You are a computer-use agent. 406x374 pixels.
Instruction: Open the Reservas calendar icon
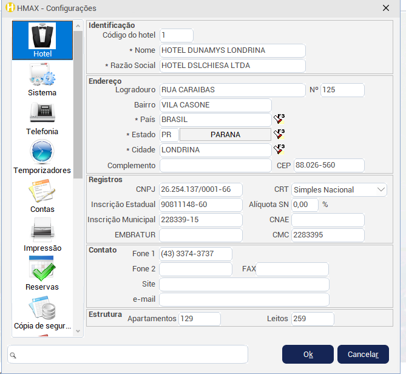(x=42, y=269)
